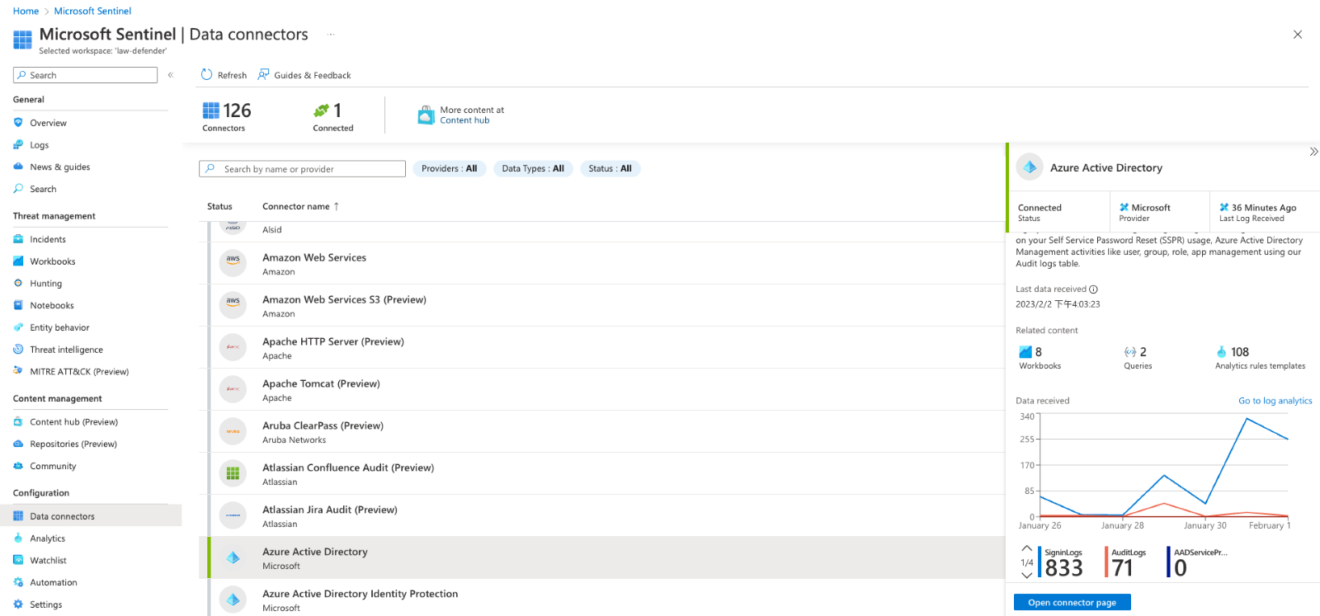1320x616 pixels.
Task: Click Home breadcrumb link
Action: point(26,11)
